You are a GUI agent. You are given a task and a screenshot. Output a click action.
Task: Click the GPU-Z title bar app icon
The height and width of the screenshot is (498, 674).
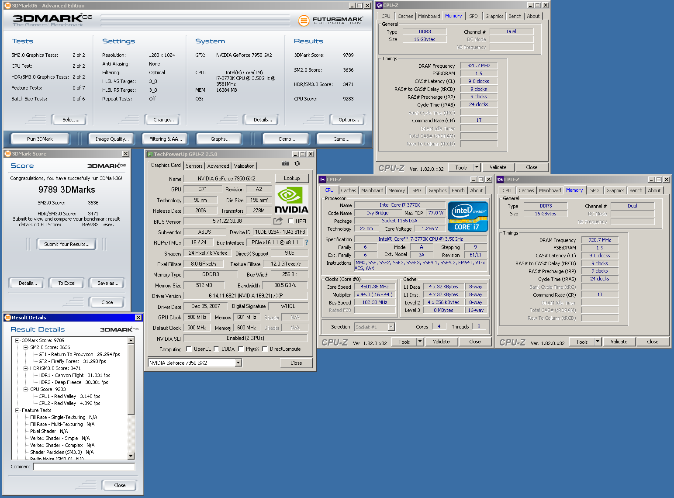point(149,154)
